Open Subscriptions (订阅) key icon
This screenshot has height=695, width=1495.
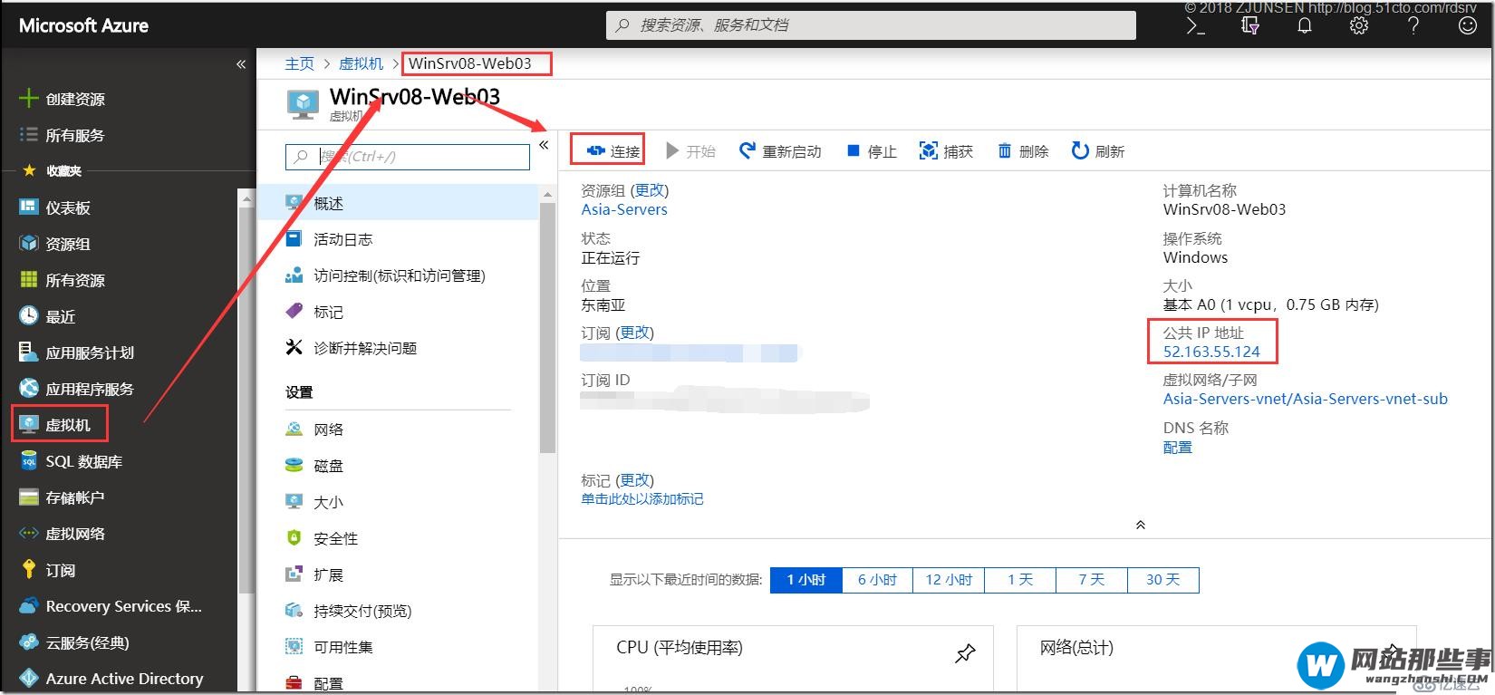(x=28, y=569)
